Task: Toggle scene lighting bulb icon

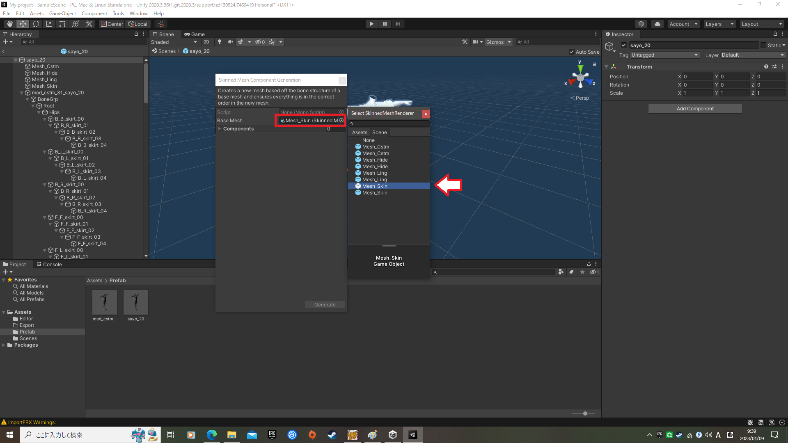Action: pos(220,42)
